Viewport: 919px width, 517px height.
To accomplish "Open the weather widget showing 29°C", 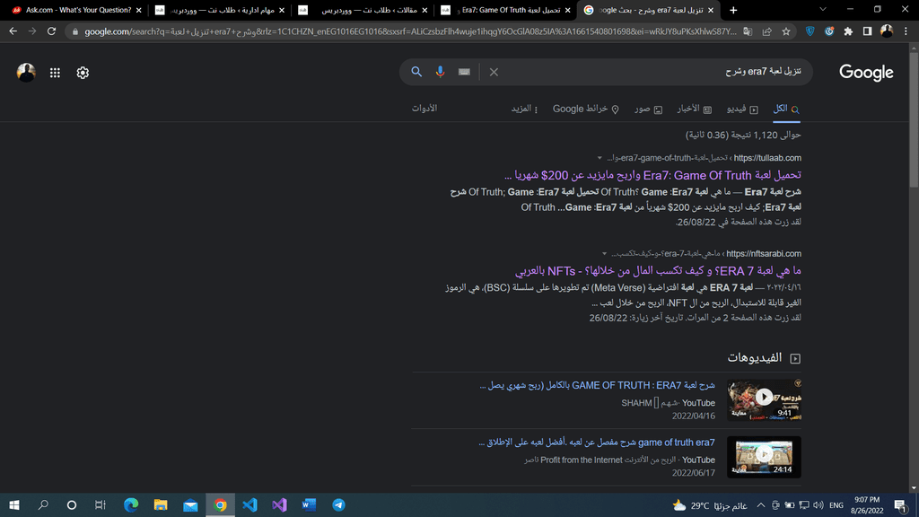I will pyautogui.click(x=710, y=505).
